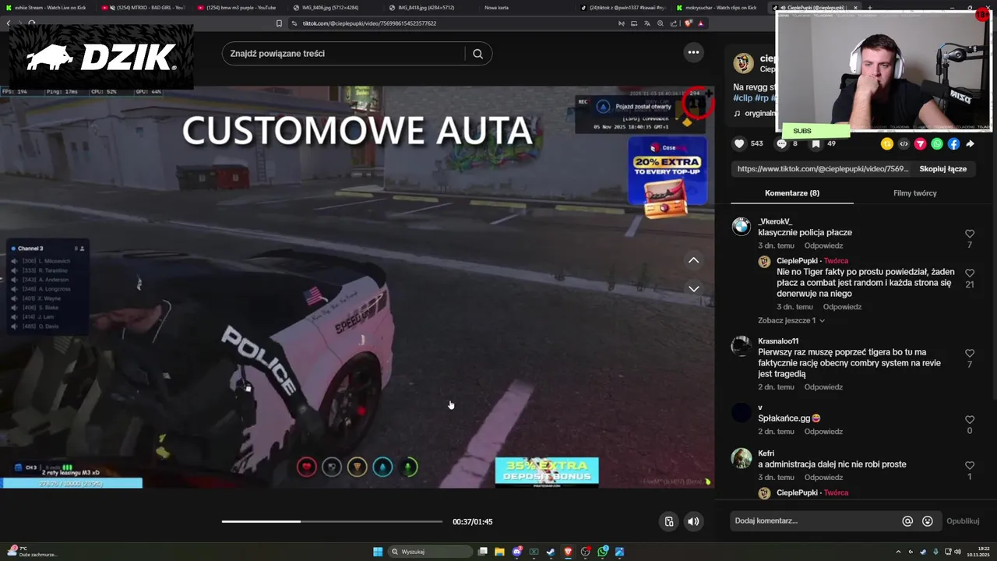This screenshot has height=561, width=997.
Task: Click the Opublikuj button
Action: [x=963, y=521]
